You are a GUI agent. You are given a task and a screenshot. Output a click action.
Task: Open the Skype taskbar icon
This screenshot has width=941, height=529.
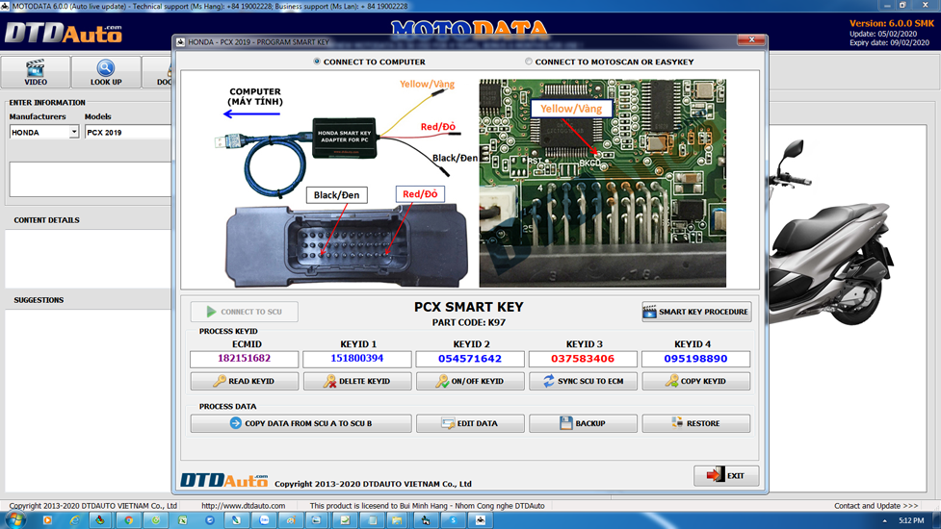(x=453, y=520)
